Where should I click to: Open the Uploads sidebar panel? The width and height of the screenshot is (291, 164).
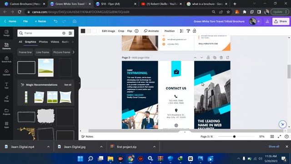pos(6,72)
